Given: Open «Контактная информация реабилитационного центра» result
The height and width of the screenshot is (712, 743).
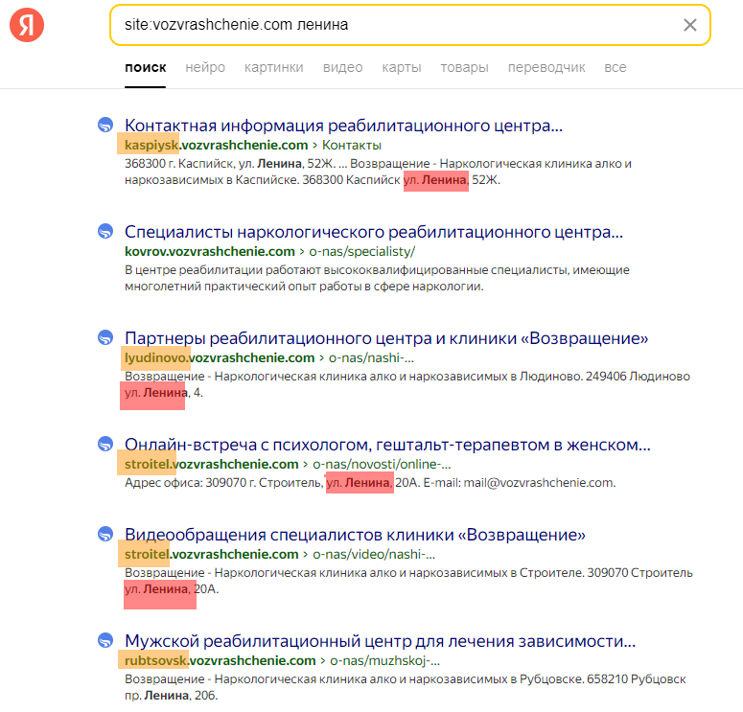Looking at the screenshot, I should [x=343, y=126].
